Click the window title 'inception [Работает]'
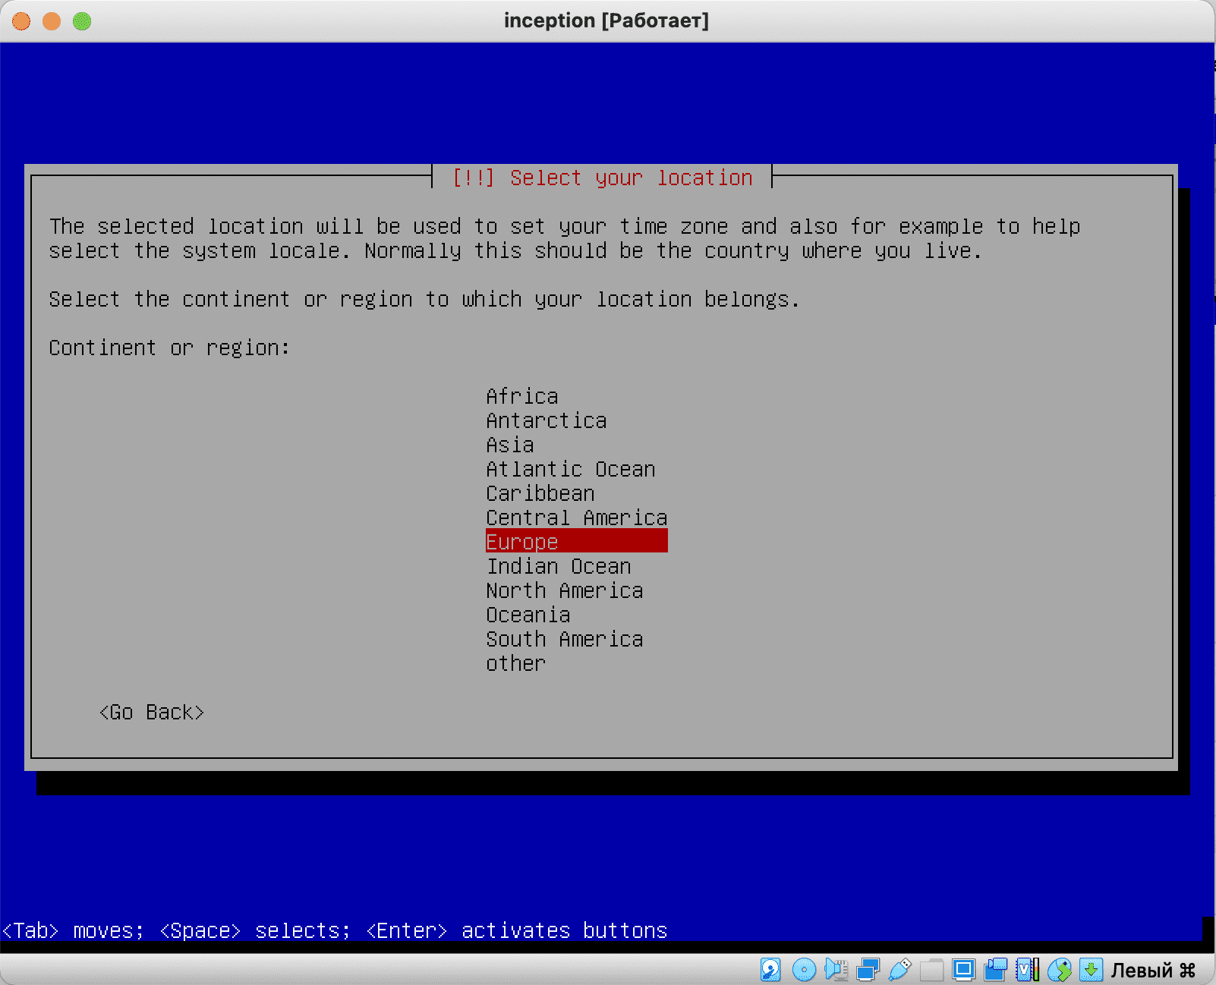 [x=606, y=20]
